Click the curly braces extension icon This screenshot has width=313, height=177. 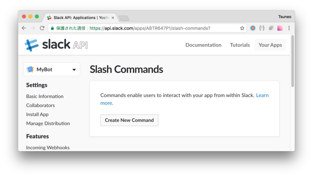[262, 28]
